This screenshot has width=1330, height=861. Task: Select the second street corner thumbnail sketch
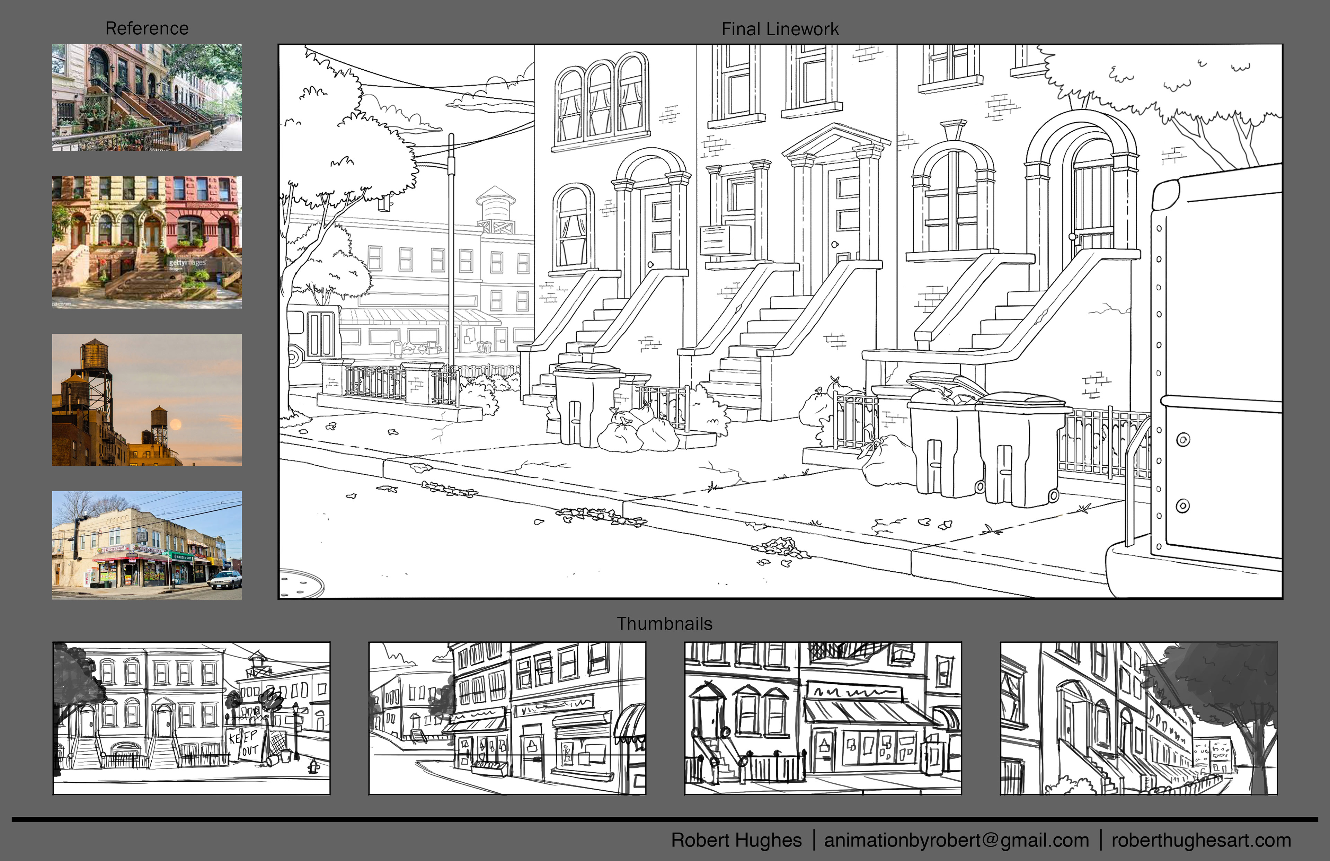point(507,718)
